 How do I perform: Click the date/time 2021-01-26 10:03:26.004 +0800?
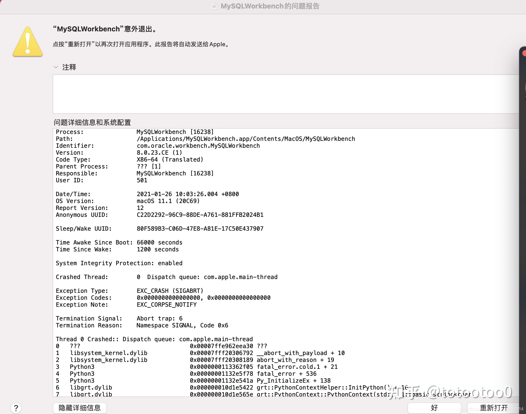188,194
